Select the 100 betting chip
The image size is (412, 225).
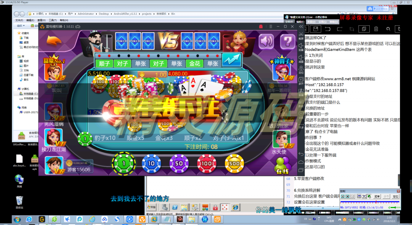206,163
